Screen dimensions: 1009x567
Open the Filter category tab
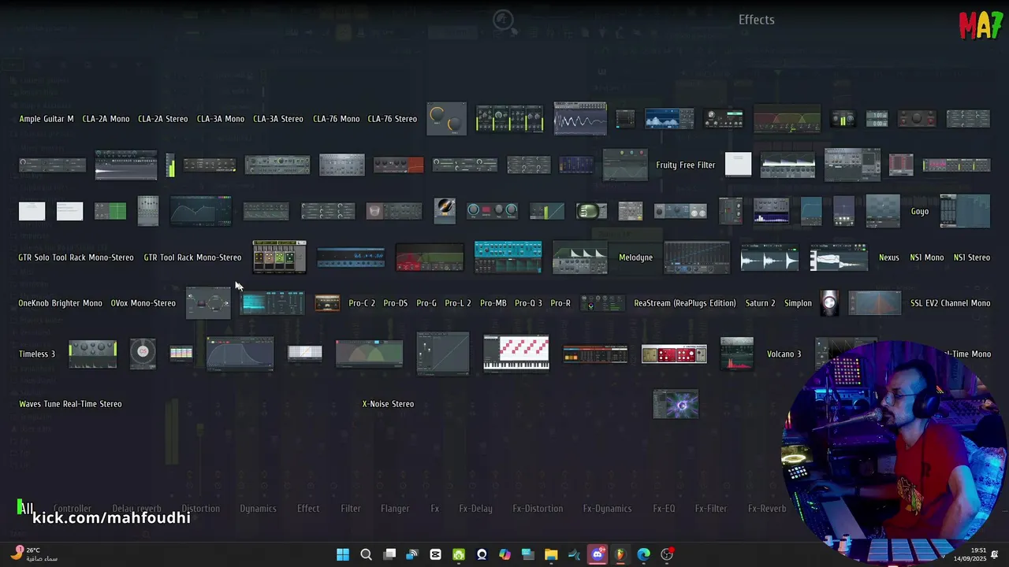click(x=351, y=509)
